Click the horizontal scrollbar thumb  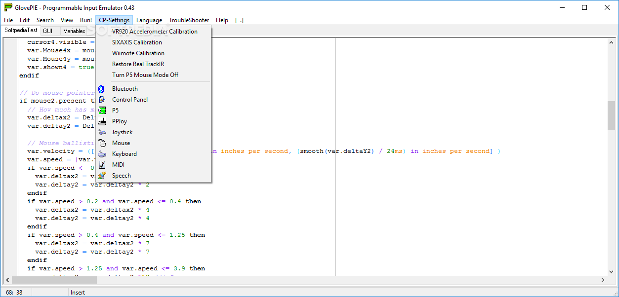(54, 280)
